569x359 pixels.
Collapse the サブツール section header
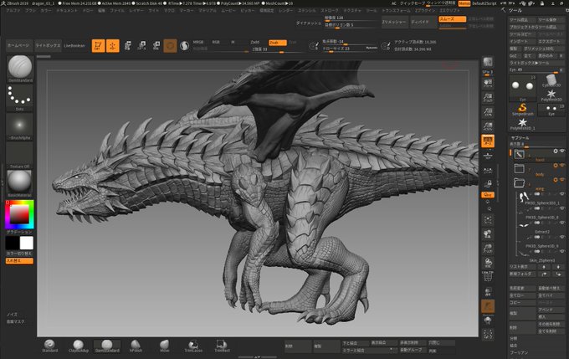click(520, 138)
